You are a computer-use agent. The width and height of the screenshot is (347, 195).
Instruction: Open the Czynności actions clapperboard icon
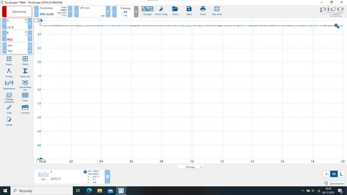click(x=25, y=109)
